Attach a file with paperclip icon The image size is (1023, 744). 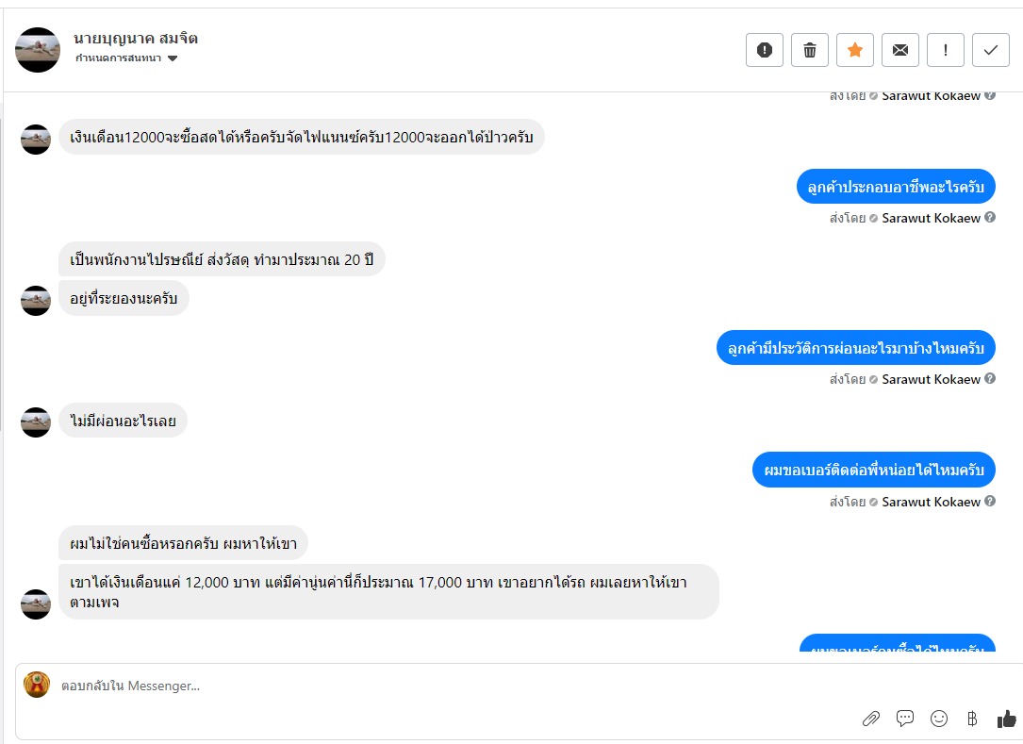pyautogui.click(x=871, y=719)
